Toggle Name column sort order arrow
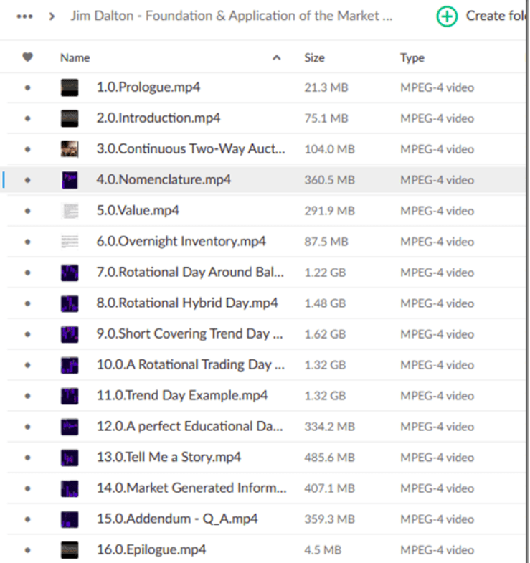The height and width of the screenshot is (563, 530). [x=277, y=58]
